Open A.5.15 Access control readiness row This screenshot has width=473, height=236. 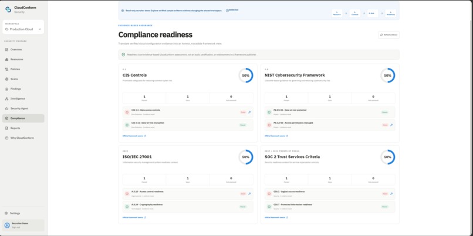(x=188, y=194)
